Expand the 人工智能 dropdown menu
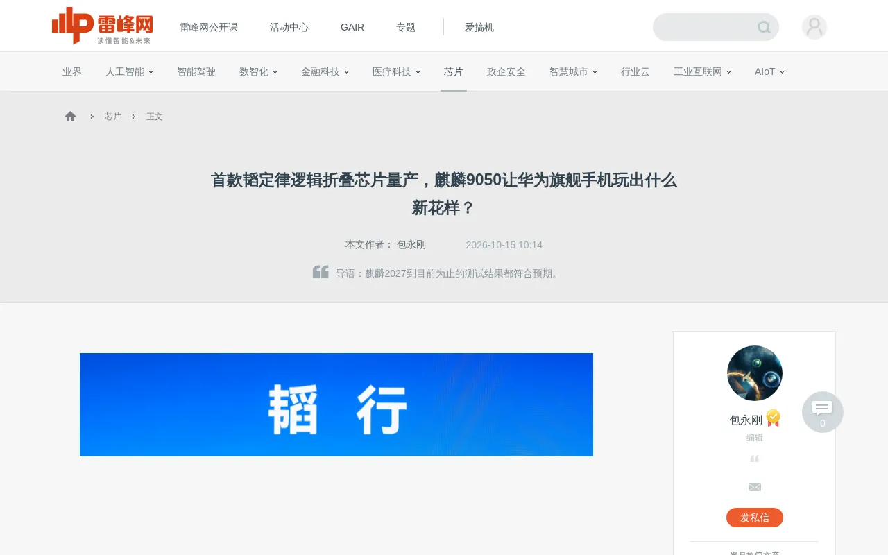 click(x=130, y=71)
